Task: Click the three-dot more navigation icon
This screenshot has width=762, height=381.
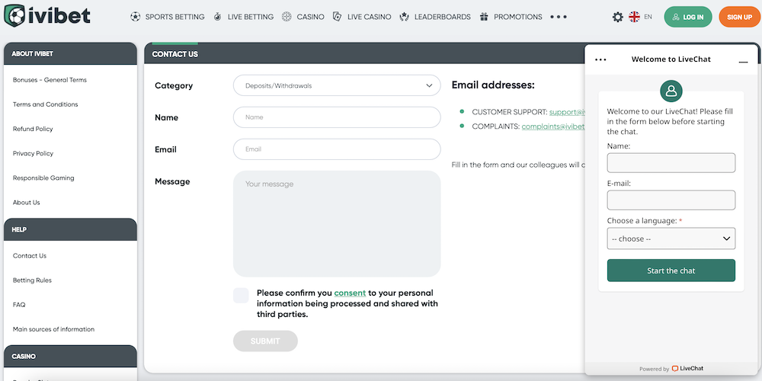Action: click(559, 17)
